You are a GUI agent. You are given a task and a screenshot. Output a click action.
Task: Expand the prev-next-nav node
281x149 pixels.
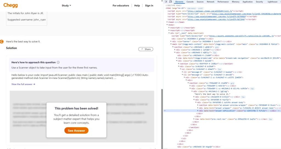194,119
